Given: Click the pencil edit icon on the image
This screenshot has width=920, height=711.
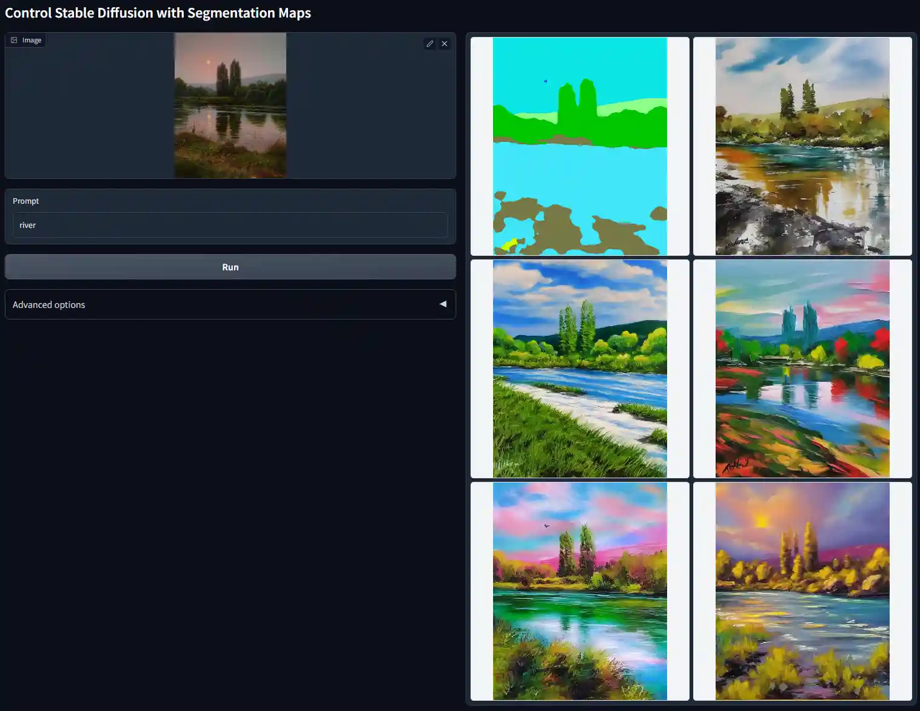Looking at the screenshot, I should click(429, 44).
